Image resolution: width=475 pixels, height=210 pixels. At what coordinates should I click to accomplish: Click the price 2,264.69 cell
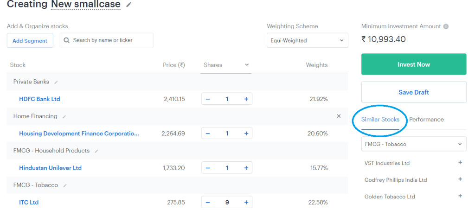(x=173, y=134)
